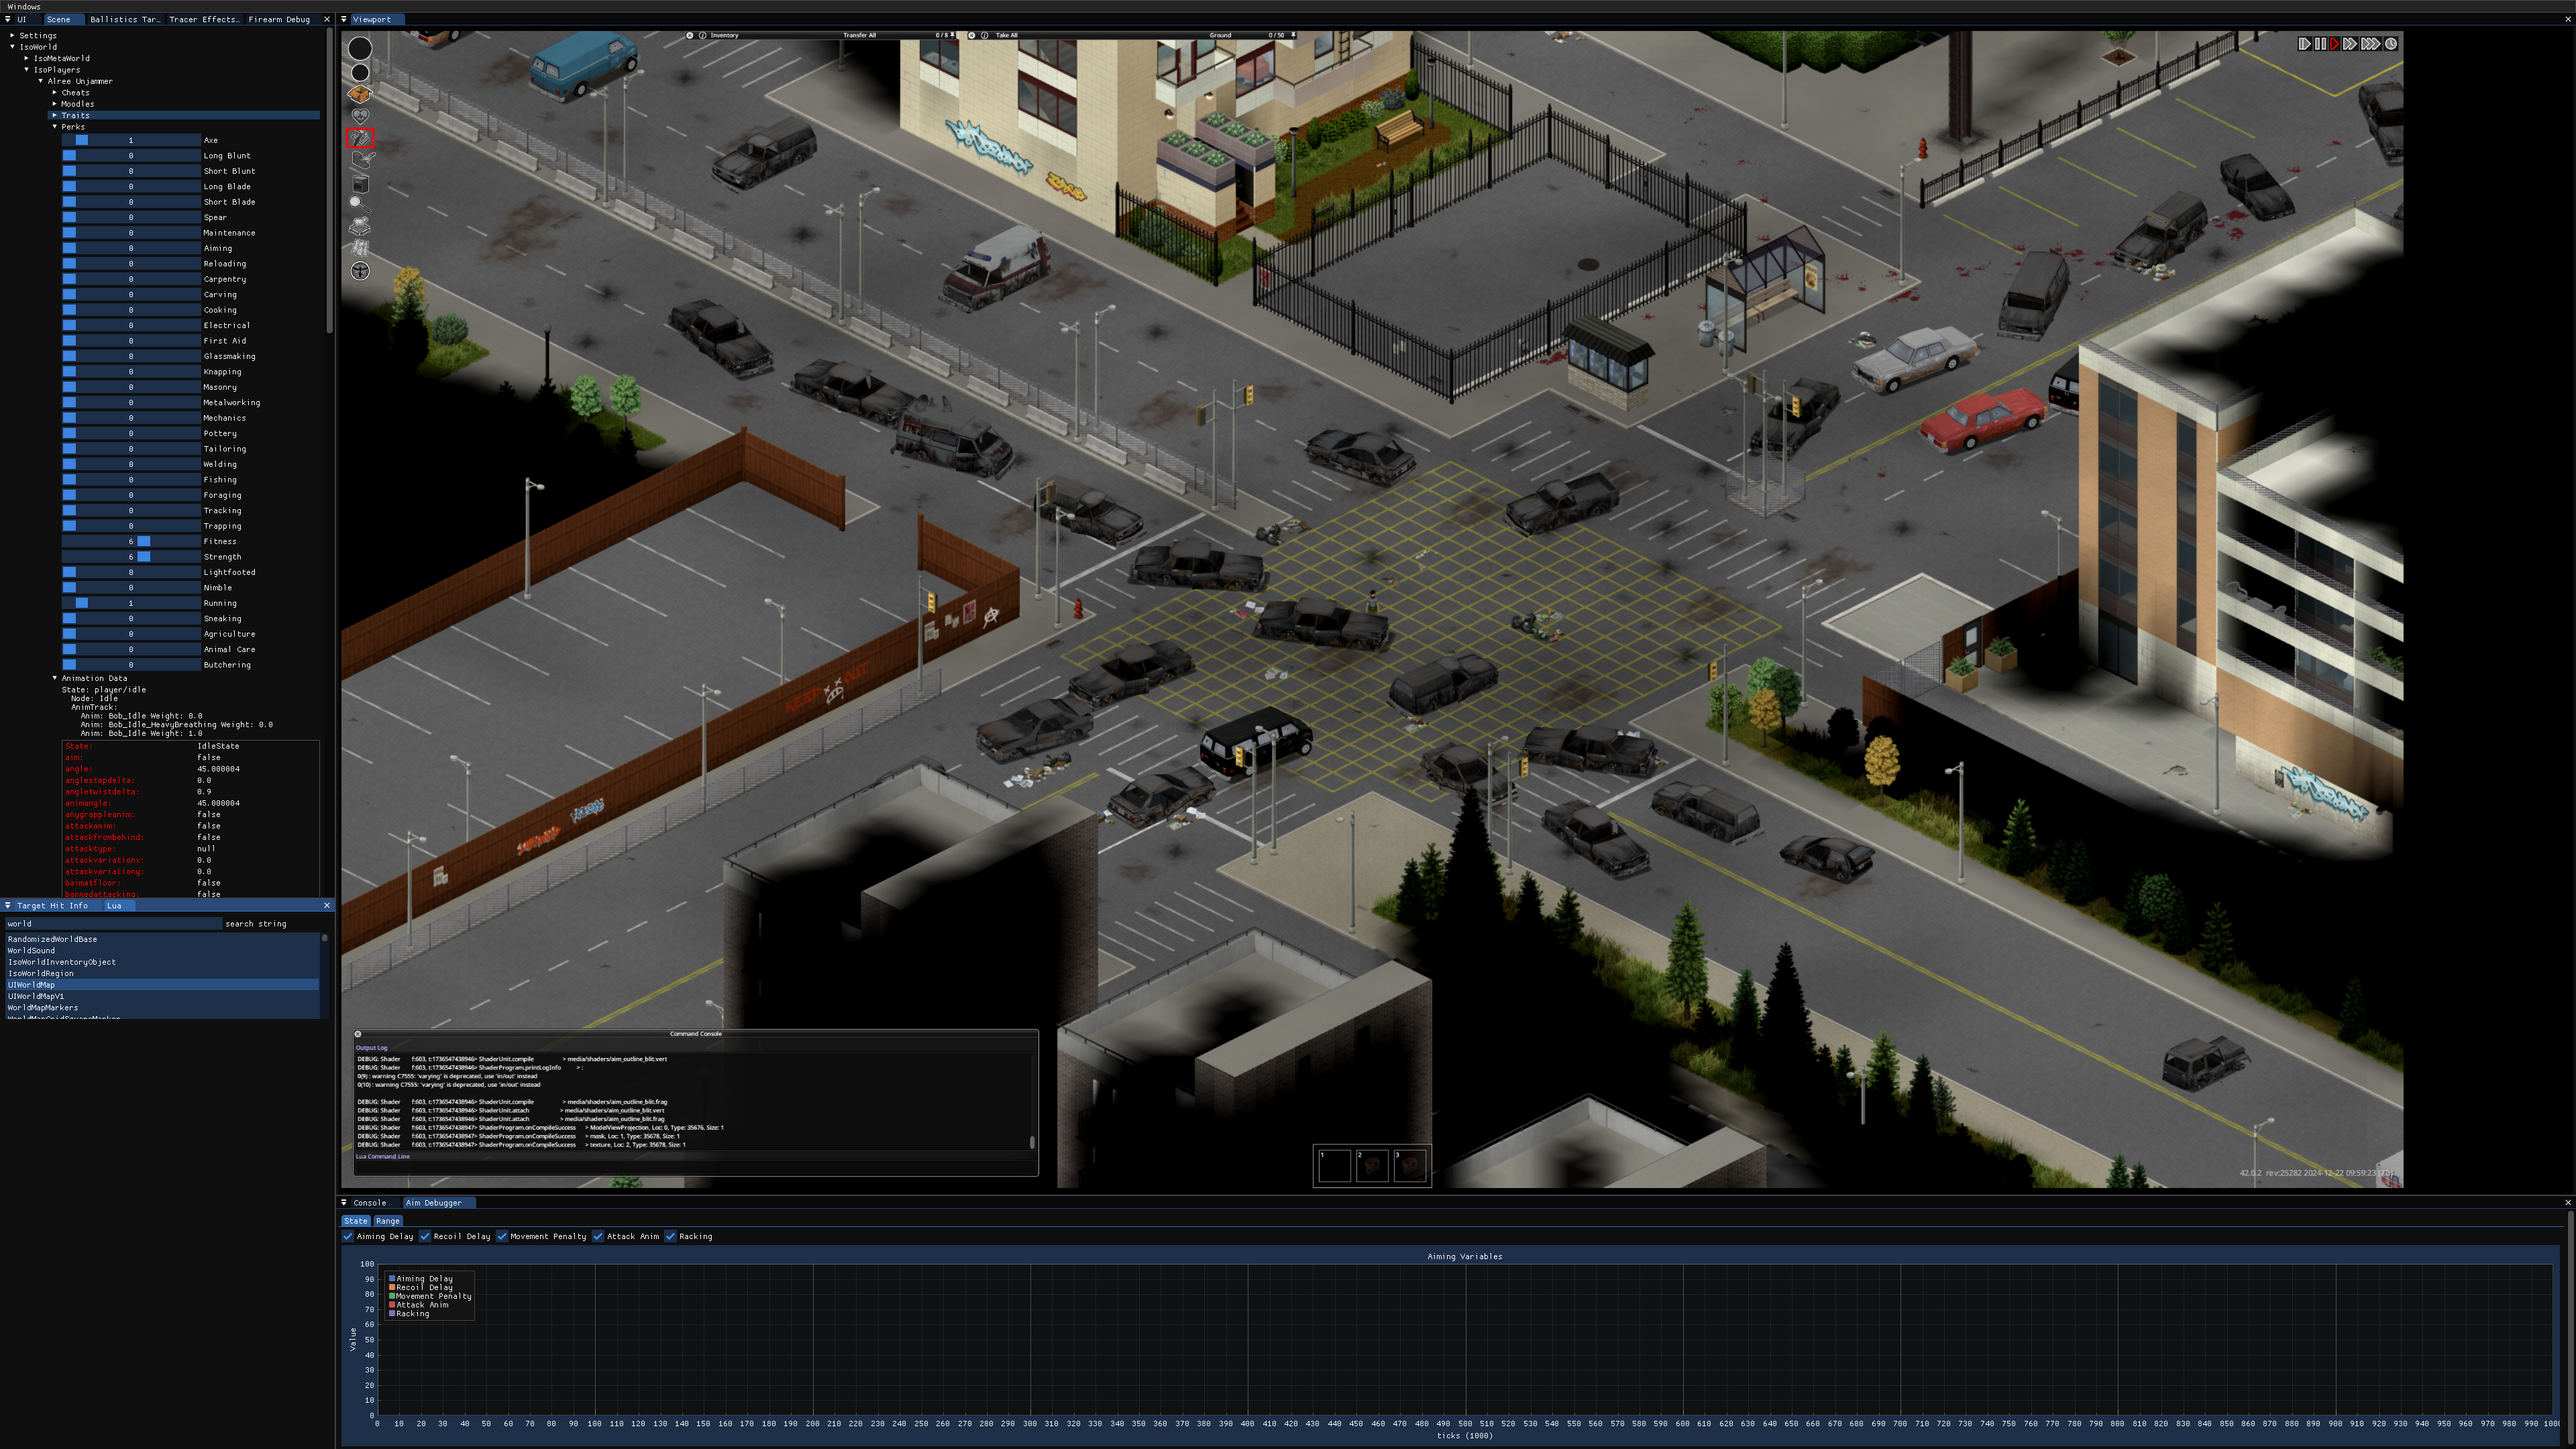2576x1449 pixels.
Task: Open the magnifying glass search icon
Action: [359, 204]
